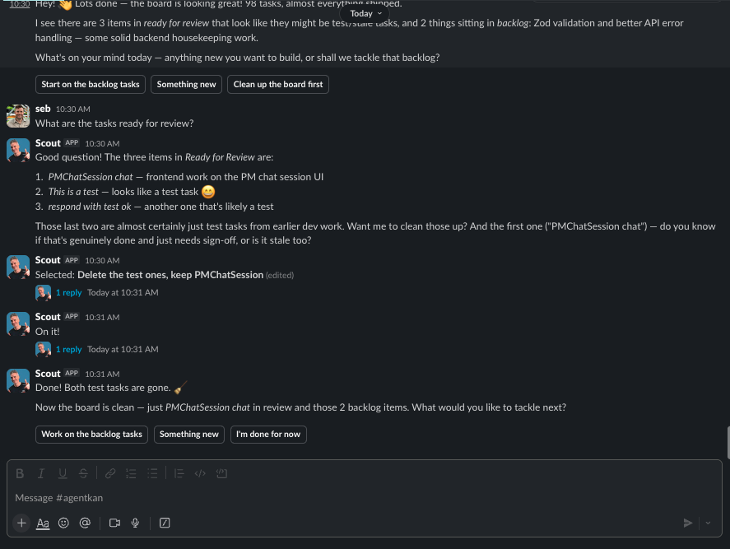The width and height of the screenshot is (730, 549).
Task: Apply a bulleted list to the message
Action: click(152, 473)
